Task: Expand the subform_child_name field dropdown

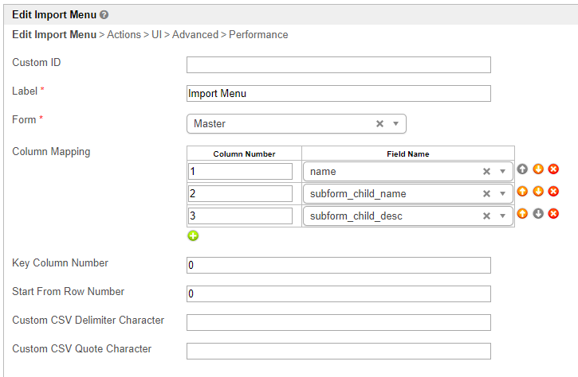Action: [502, 194]
